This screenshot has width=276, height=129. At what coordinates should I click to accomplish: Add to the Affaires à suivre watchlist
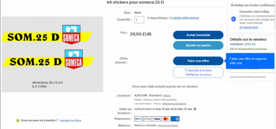point(198,72)
